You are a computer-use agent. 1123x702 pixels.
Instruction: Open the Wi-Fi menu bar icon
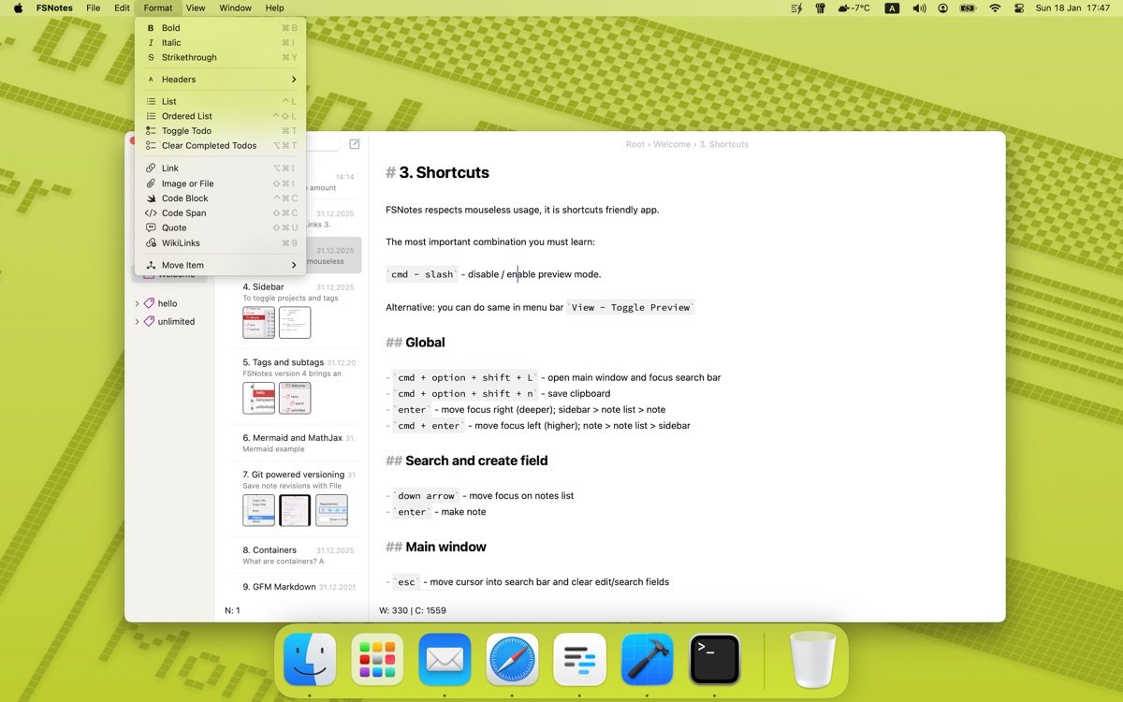coord(994,7)
